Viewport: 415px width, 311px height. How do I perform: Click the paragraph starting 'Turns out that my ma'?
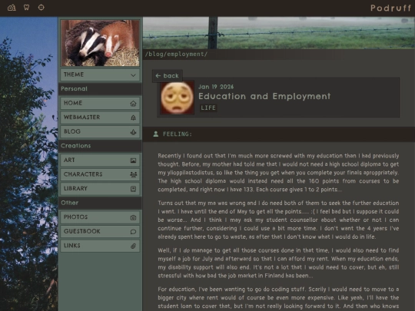click(278, 220)
